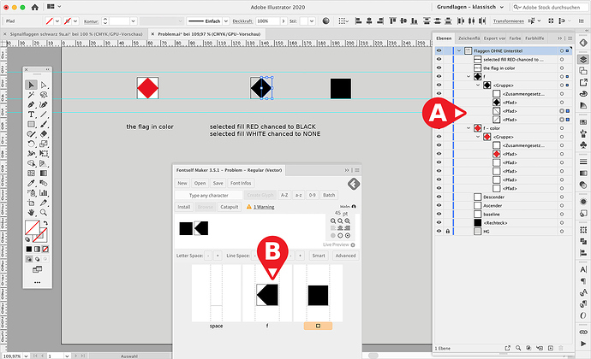This screenshot has height=359, width=591.
Task: Open the Symbols (club) panel icon
Action: click(583, 144)
